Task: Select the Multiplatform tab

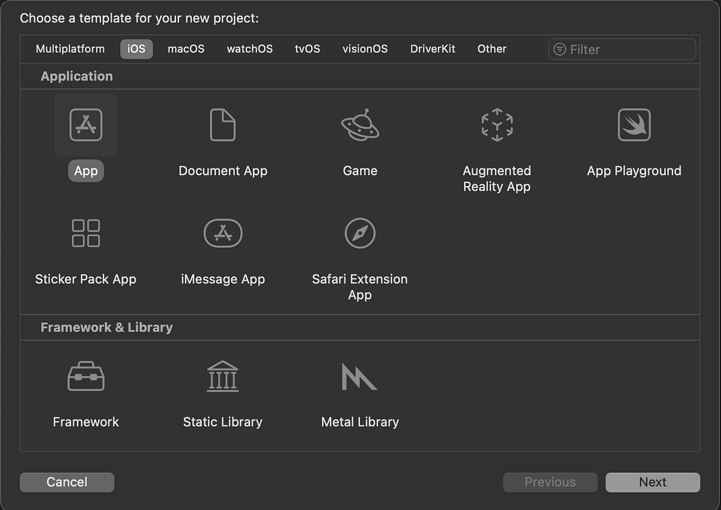Action: coord(70,49)
